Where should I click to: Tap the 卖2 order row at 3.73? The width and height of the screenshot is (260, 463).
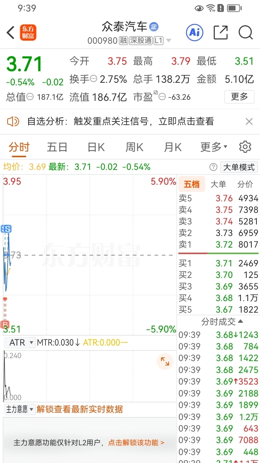click(x=218, y=233)
